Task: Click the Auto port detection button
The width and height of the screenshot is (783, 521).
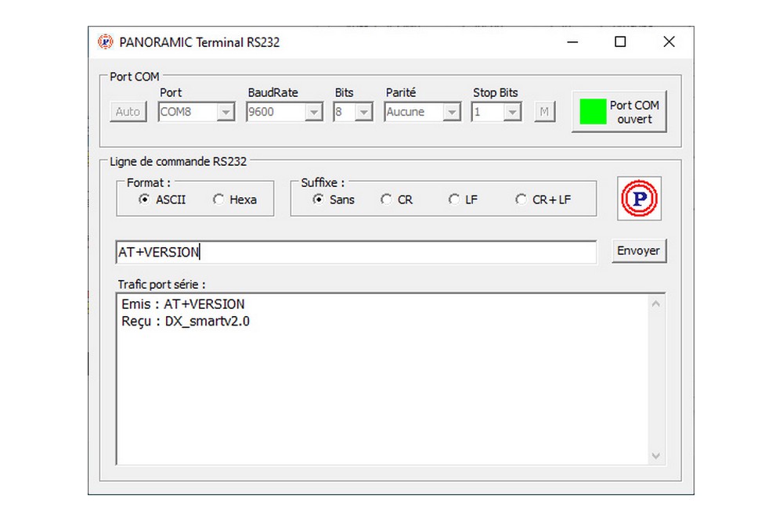Action: point(128,112)
